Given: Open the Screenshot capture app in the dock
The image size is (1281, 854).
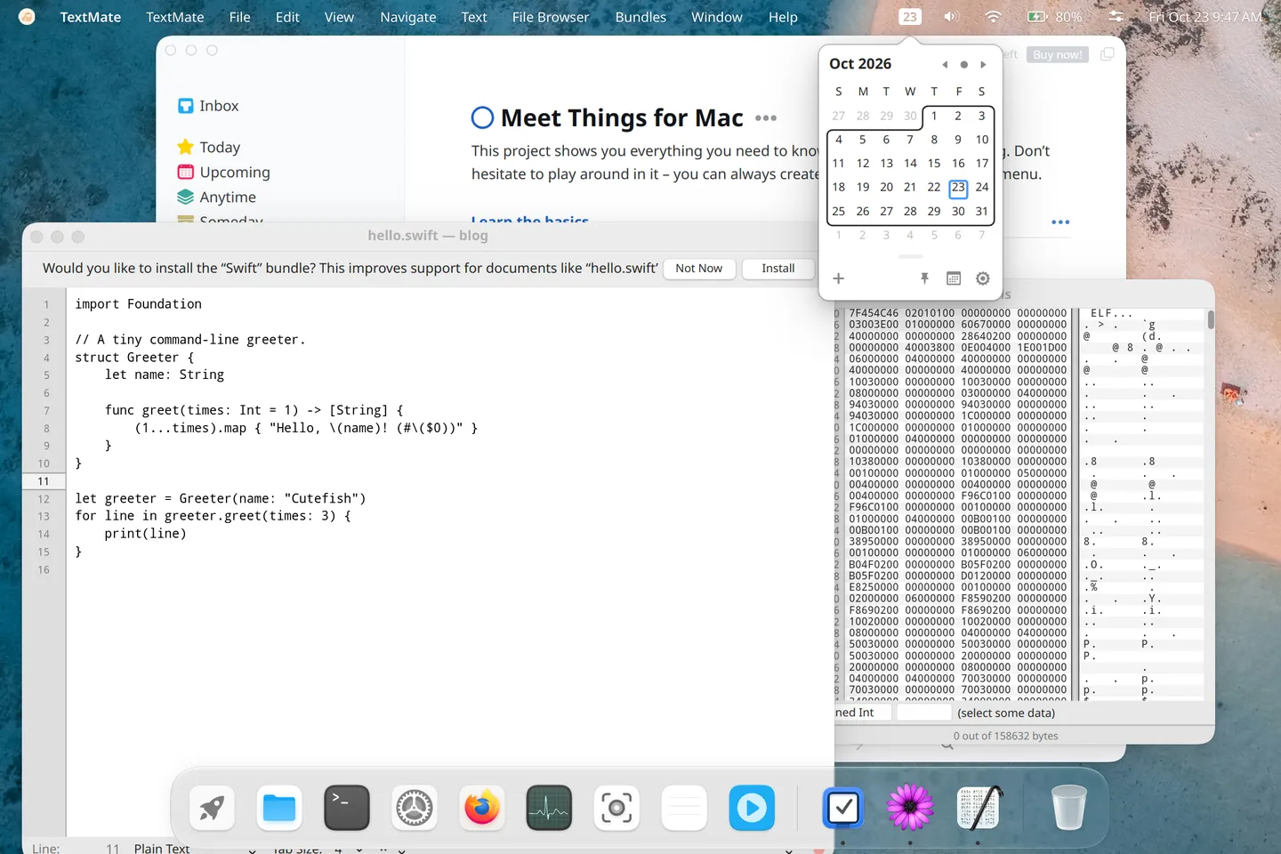Looking at the screenshot, I should point(616,808).
